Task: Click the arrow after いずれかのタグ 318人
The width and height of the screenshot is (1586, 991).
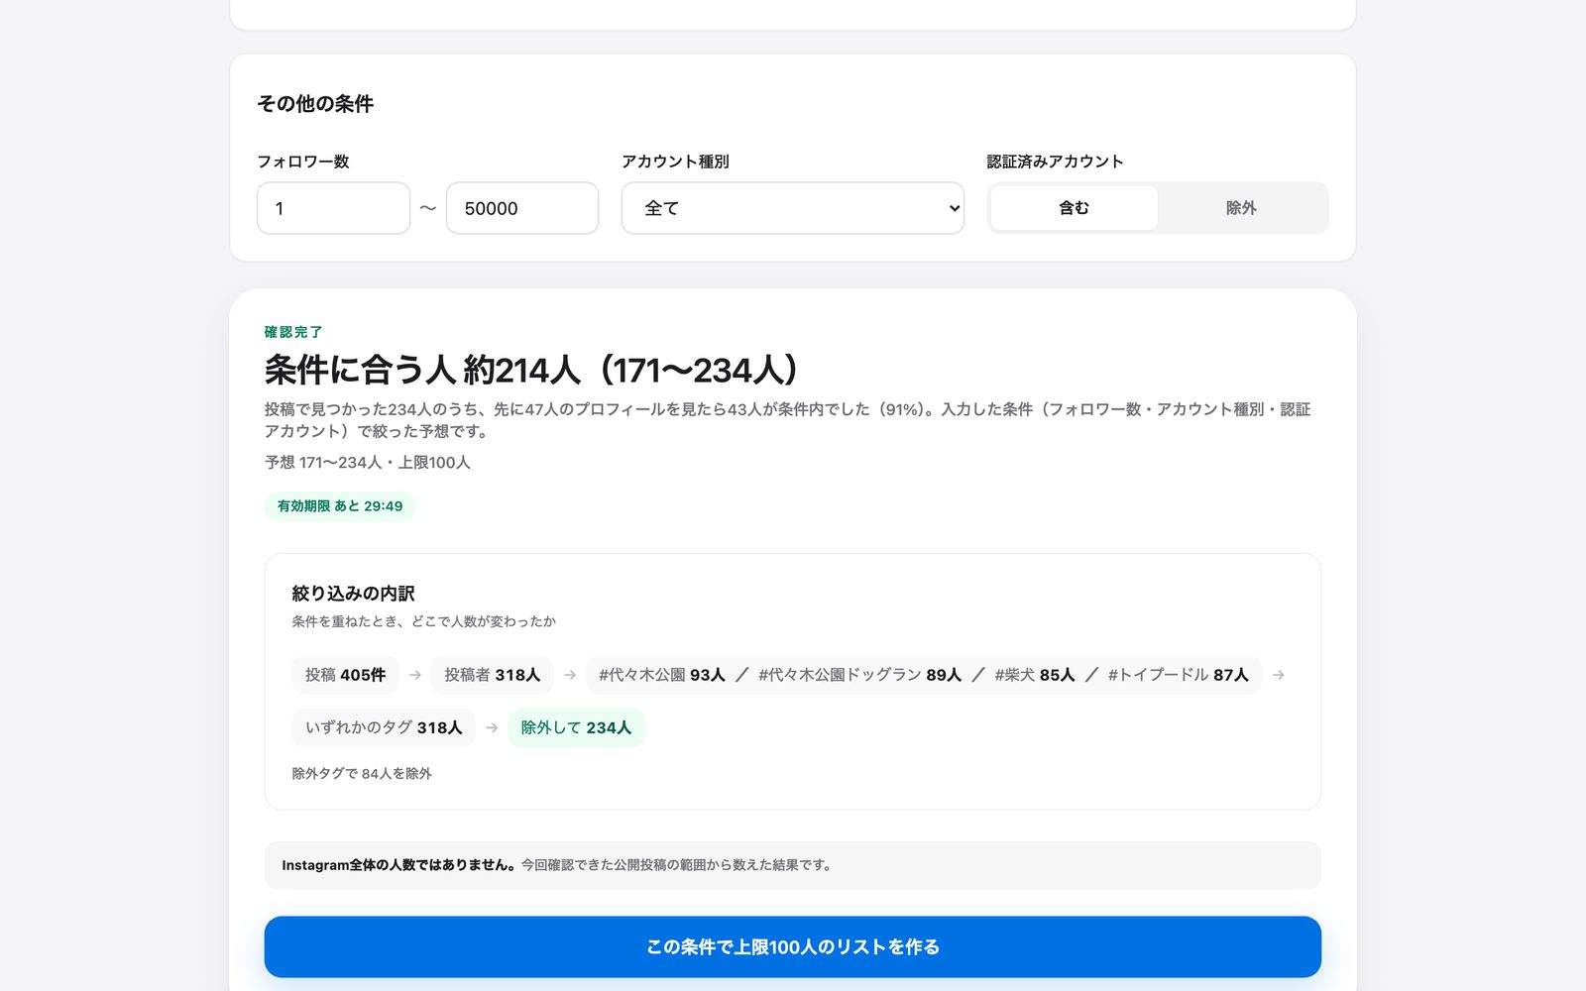Action: pos(492,727)
